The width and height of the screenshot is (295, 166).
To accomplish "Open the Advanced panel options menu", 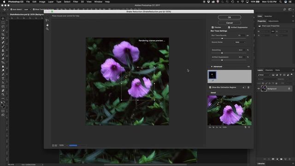I will pyautogui.click(x=248, y=66).
